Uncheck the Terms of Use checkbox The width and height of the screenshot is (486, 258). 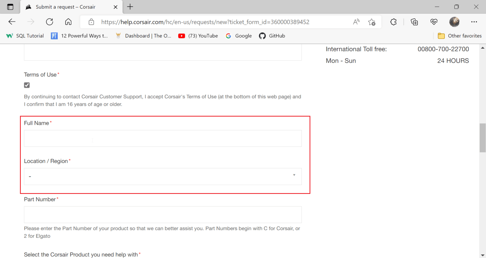[27, 85]
